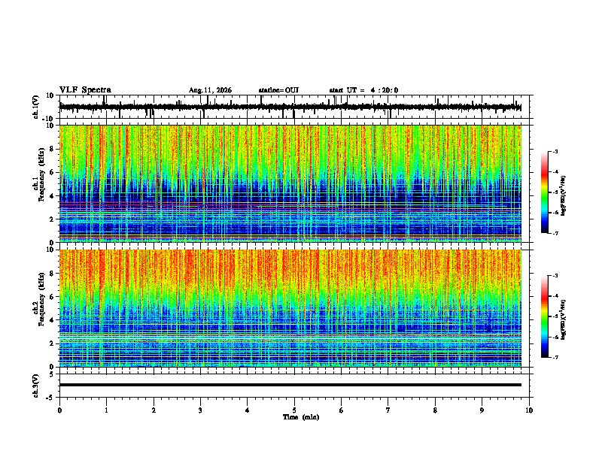Click the ch.3 flat black voltage trace

tap(290, 385)
